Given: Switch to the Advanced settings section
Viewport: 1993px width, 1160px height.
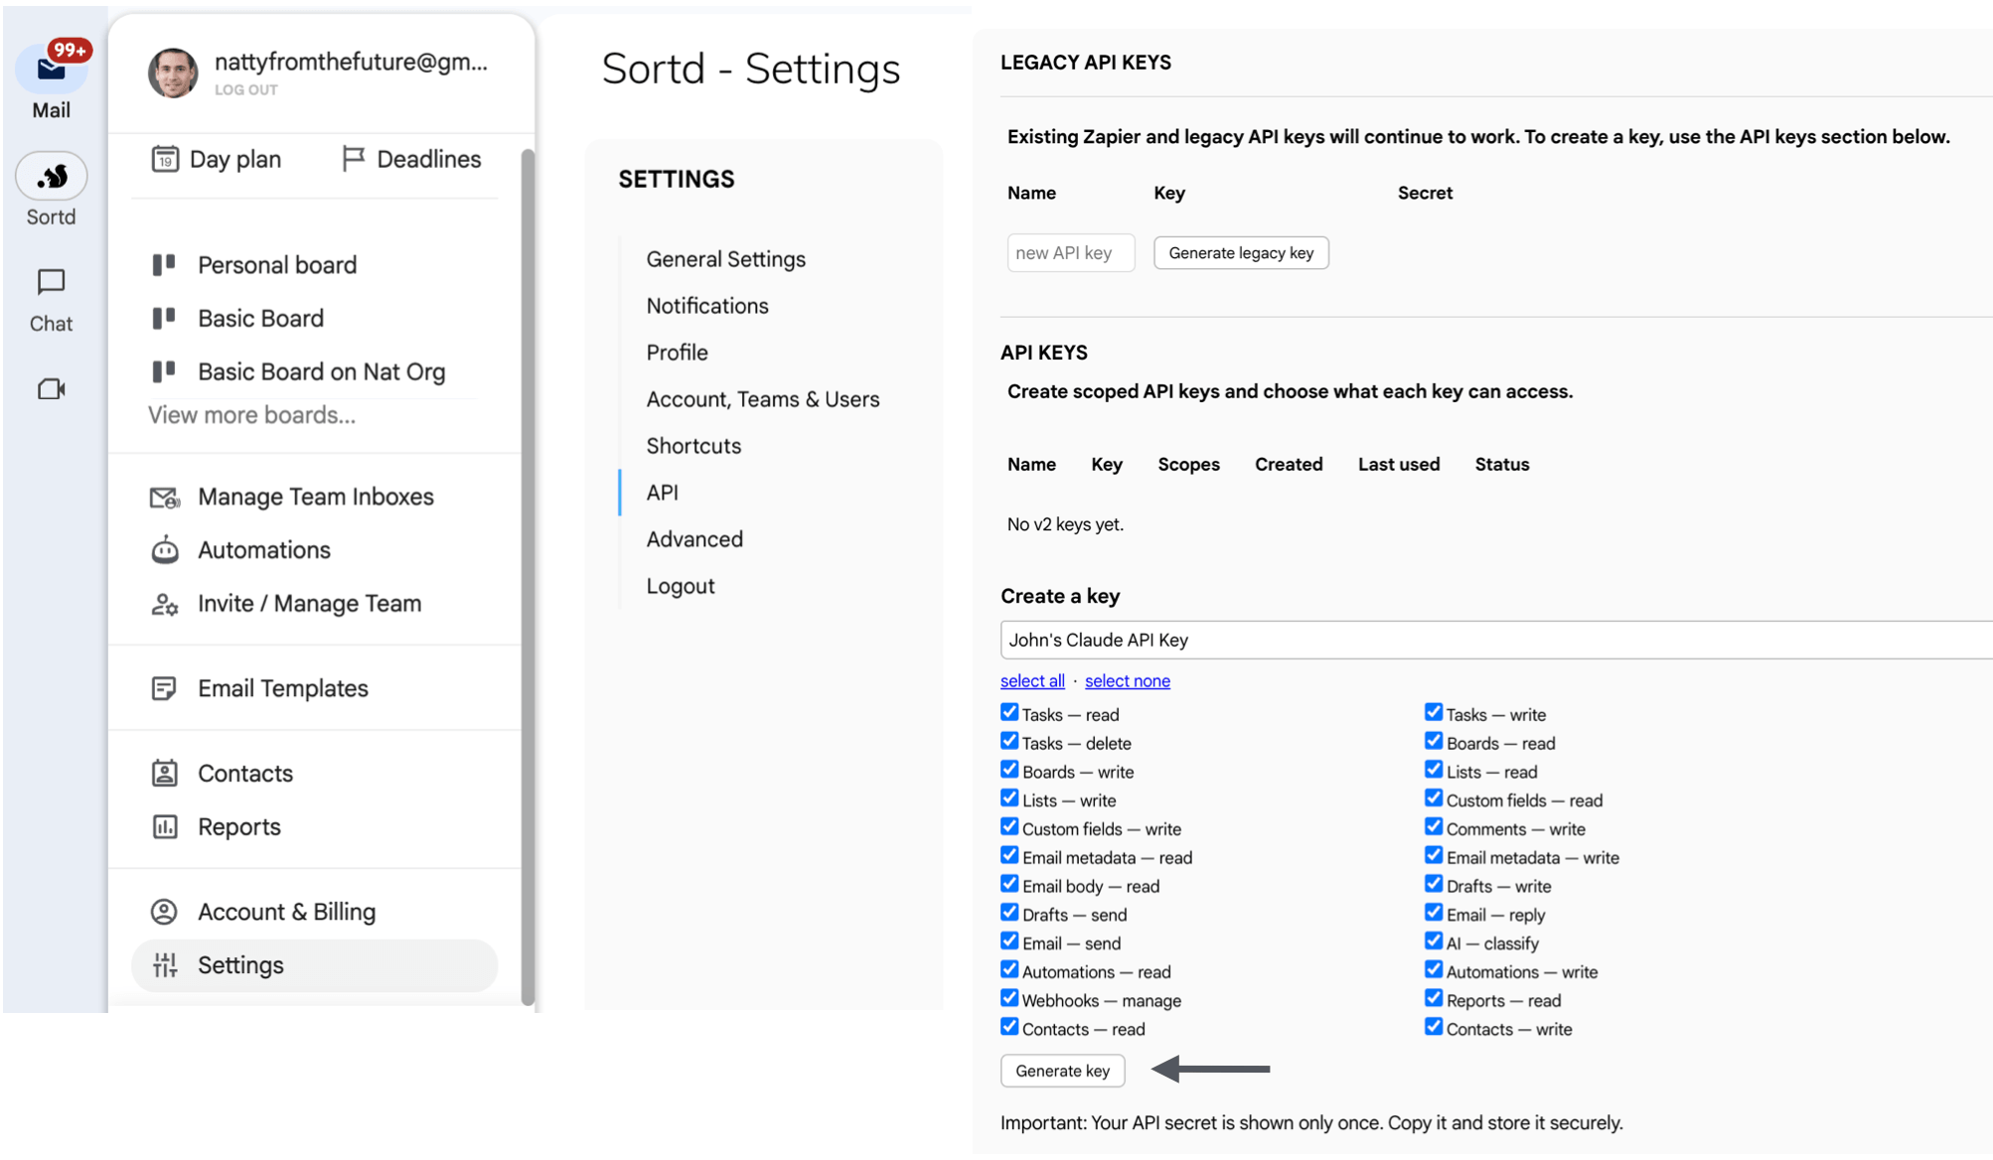Looking at the screenshot, I should coord(694,539).
